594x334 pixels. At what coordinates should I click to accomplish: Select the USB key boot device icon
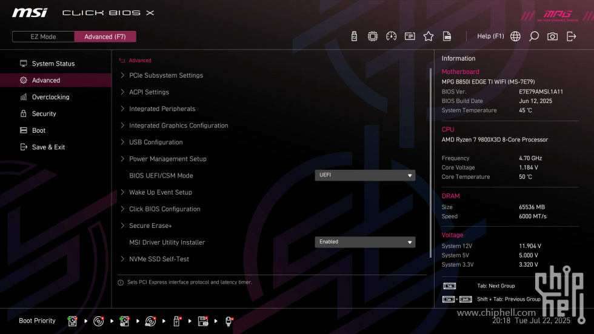coord(176,321)
